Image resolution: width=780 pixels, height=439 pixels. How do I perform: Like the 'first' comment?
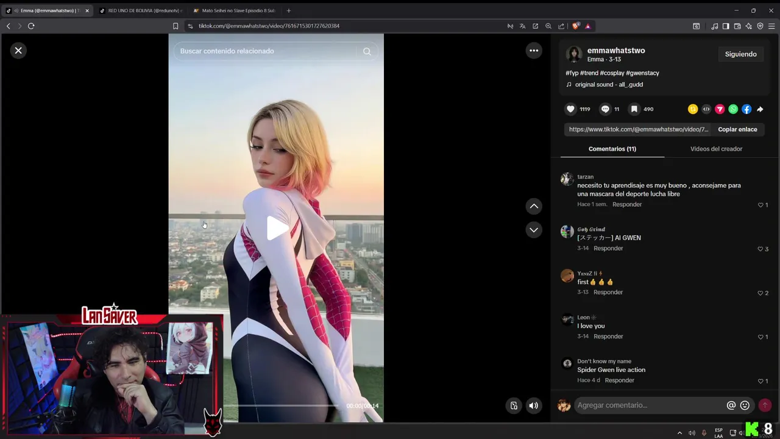tap(760, 293)
